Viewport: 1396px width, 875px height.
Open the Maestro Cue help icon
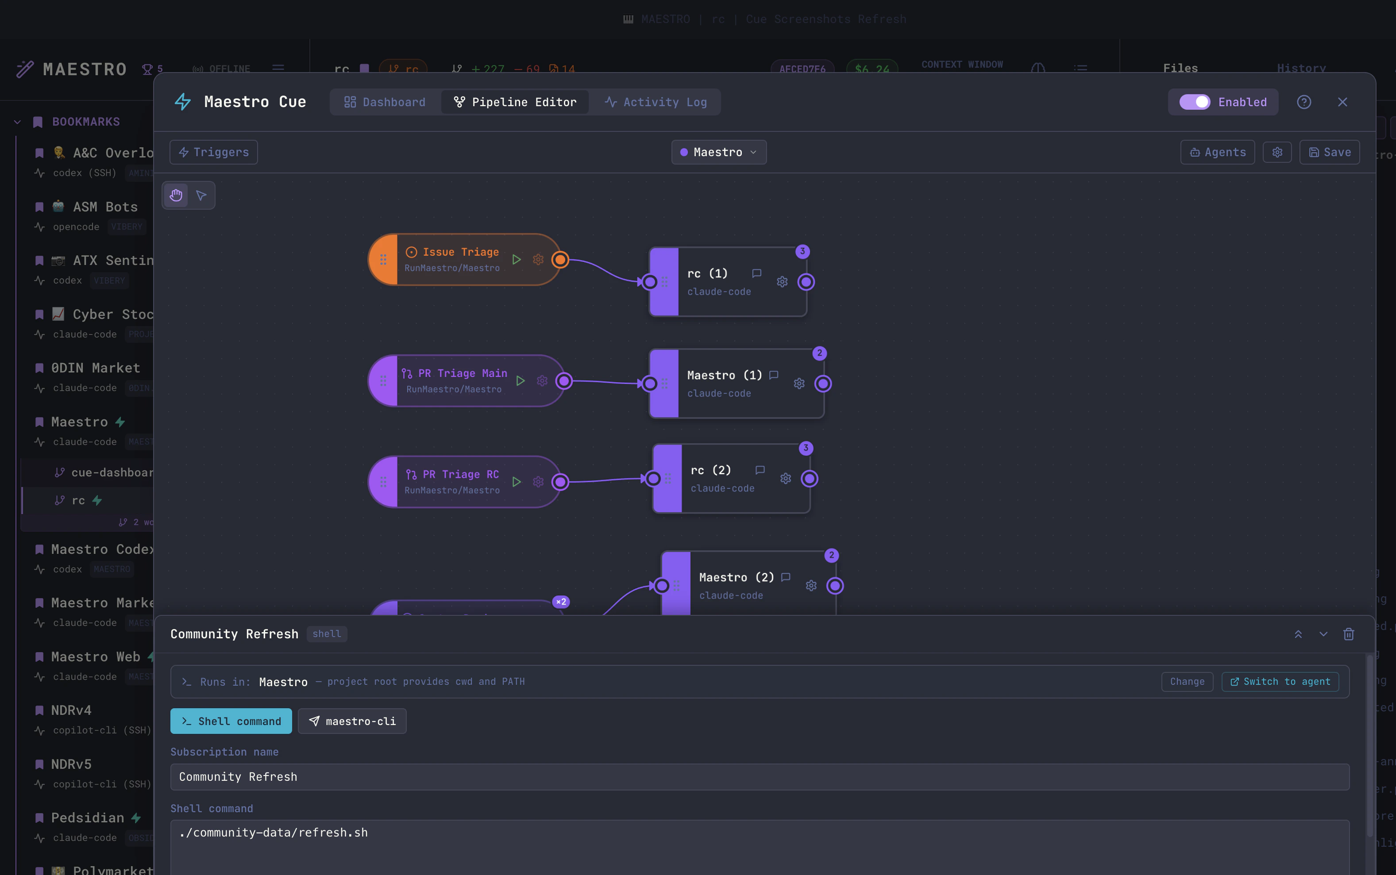(1304, 102)
